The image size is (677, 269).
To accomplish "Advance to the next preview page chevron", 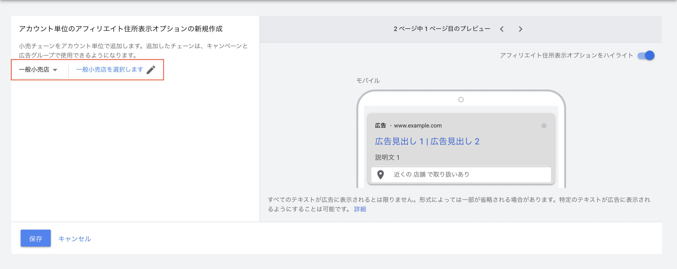I will click(520, 29).
